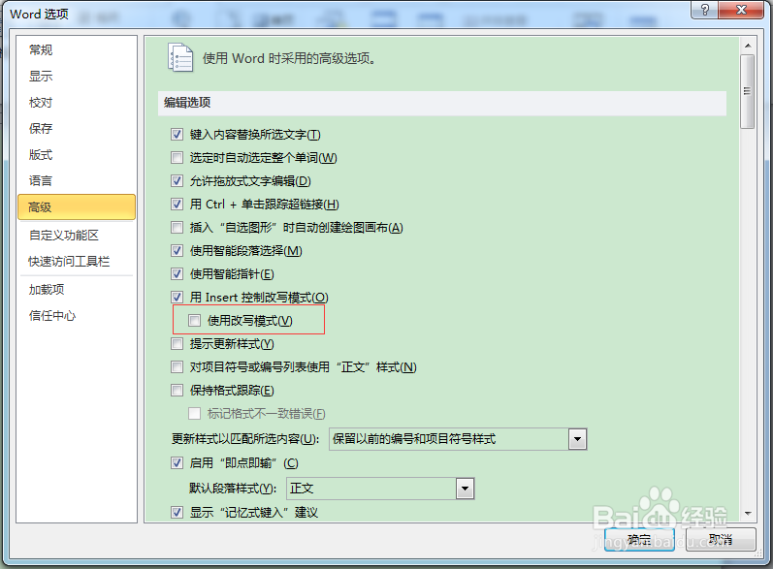Click the 取消 button
This screenshot has width=773, height=569.
tap(721, 540)
